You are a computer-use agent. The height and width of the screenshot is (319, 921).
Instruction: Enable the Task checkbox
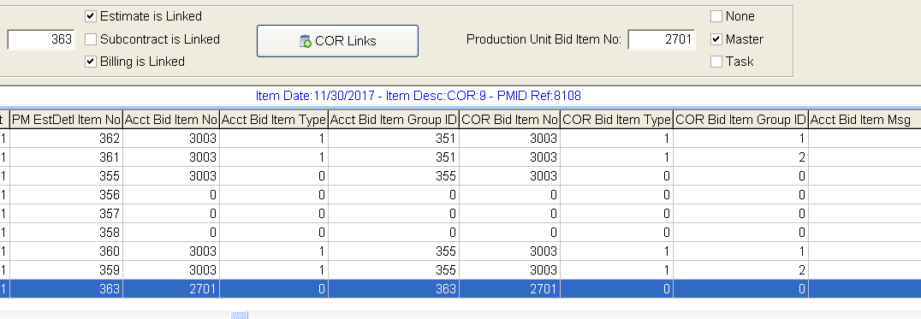716,62
